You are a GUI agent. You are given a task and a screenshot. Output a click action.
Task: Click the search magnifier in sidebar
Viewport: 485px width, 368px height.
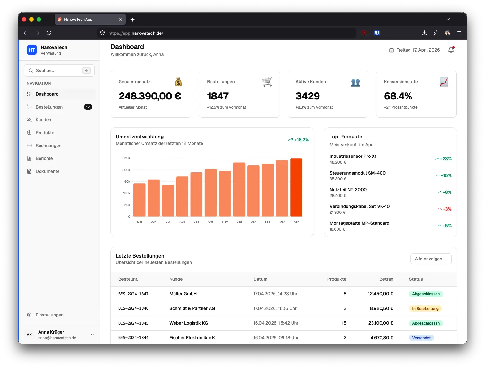(31, 70)
